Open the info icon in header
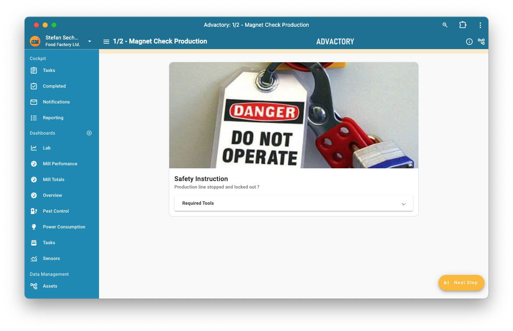The image size is (513, 331). tap(469, 42)
